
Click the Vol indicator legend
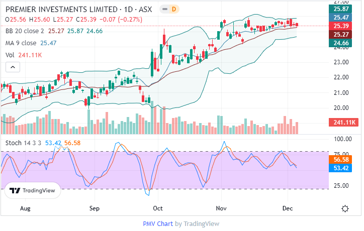10,55
